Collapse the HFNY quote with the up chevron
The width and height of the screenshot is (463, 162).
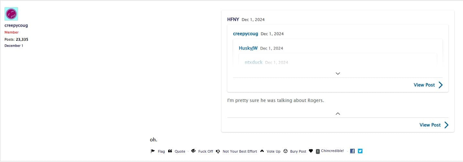click(338, 114)
